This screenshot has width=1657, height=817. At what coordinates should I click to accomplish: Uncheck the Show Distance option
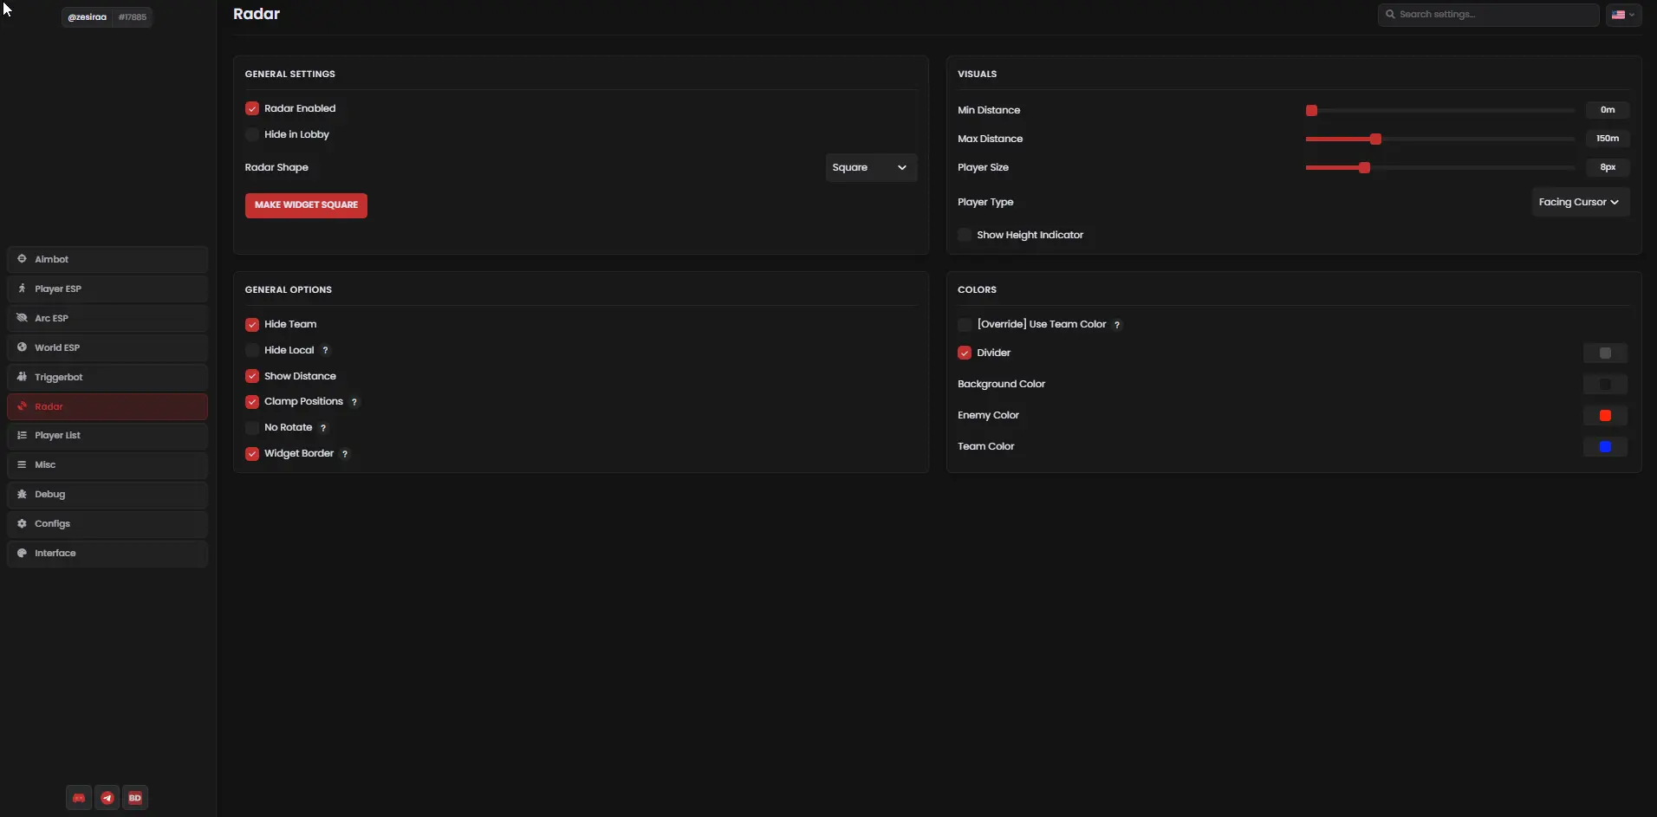point(252,376)
